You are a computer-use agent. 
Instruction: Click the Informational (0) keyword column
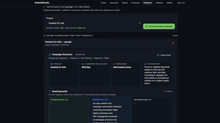[x=152, y=110]
